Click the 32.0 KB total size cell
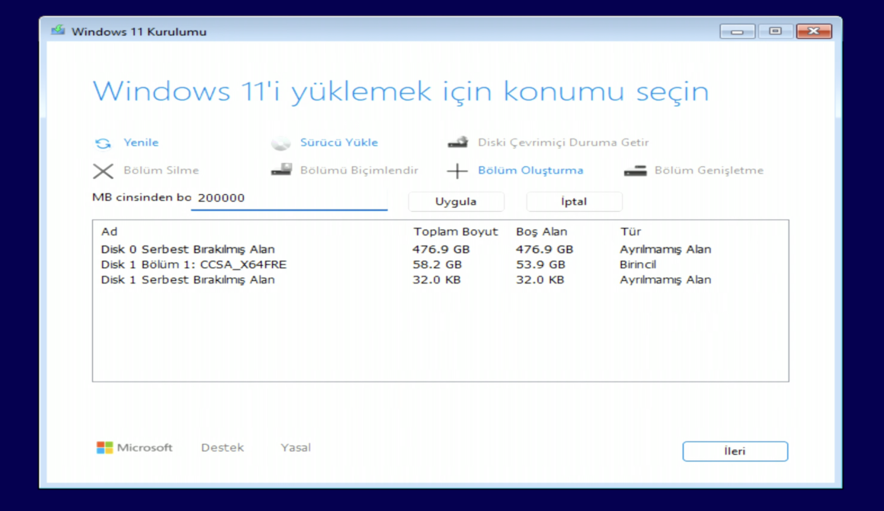 [x=437, y=279]
